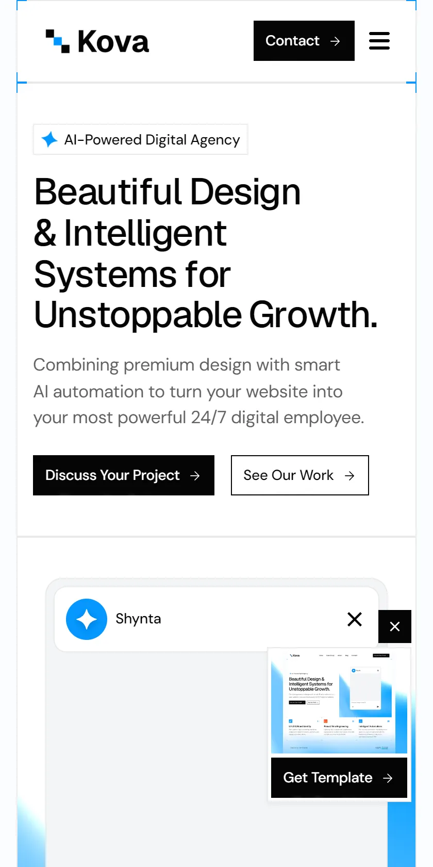433x867 pixels.
Task: Click the Get Template label
Action: pos(328,778)
